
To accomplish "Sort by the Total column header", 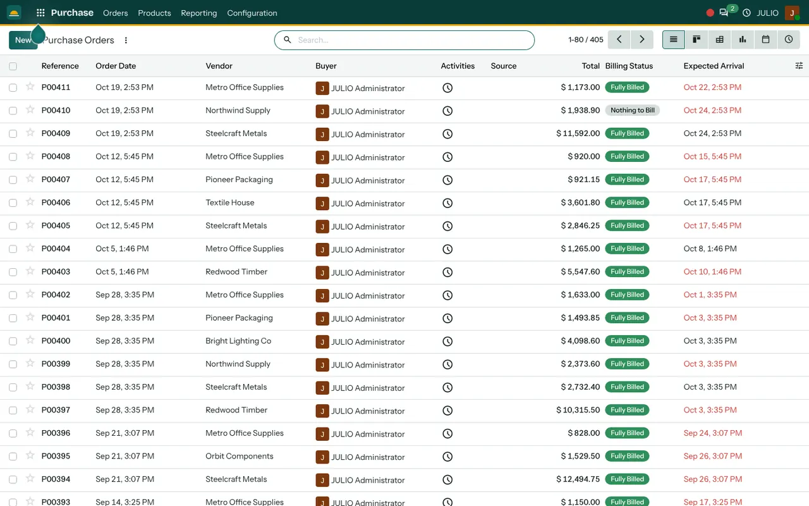I will (x=591, y=66).
